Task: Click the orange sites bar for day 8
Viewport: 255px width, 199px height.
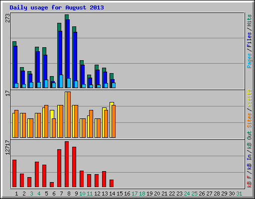Action: 69,114
